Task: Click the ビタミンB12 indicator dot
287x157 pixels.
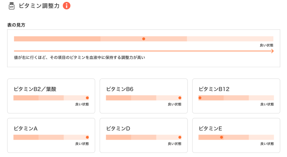Action: click(x=200, y=98)
